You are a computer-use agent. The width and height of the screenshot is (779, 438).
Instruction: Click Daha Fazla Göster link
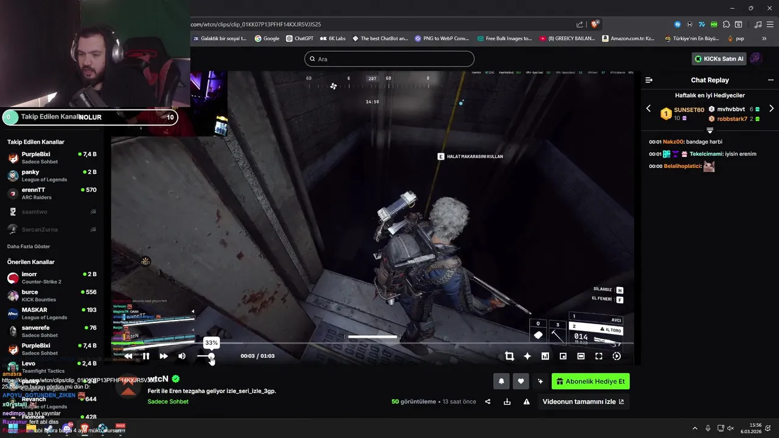click(x=29, y=246)
